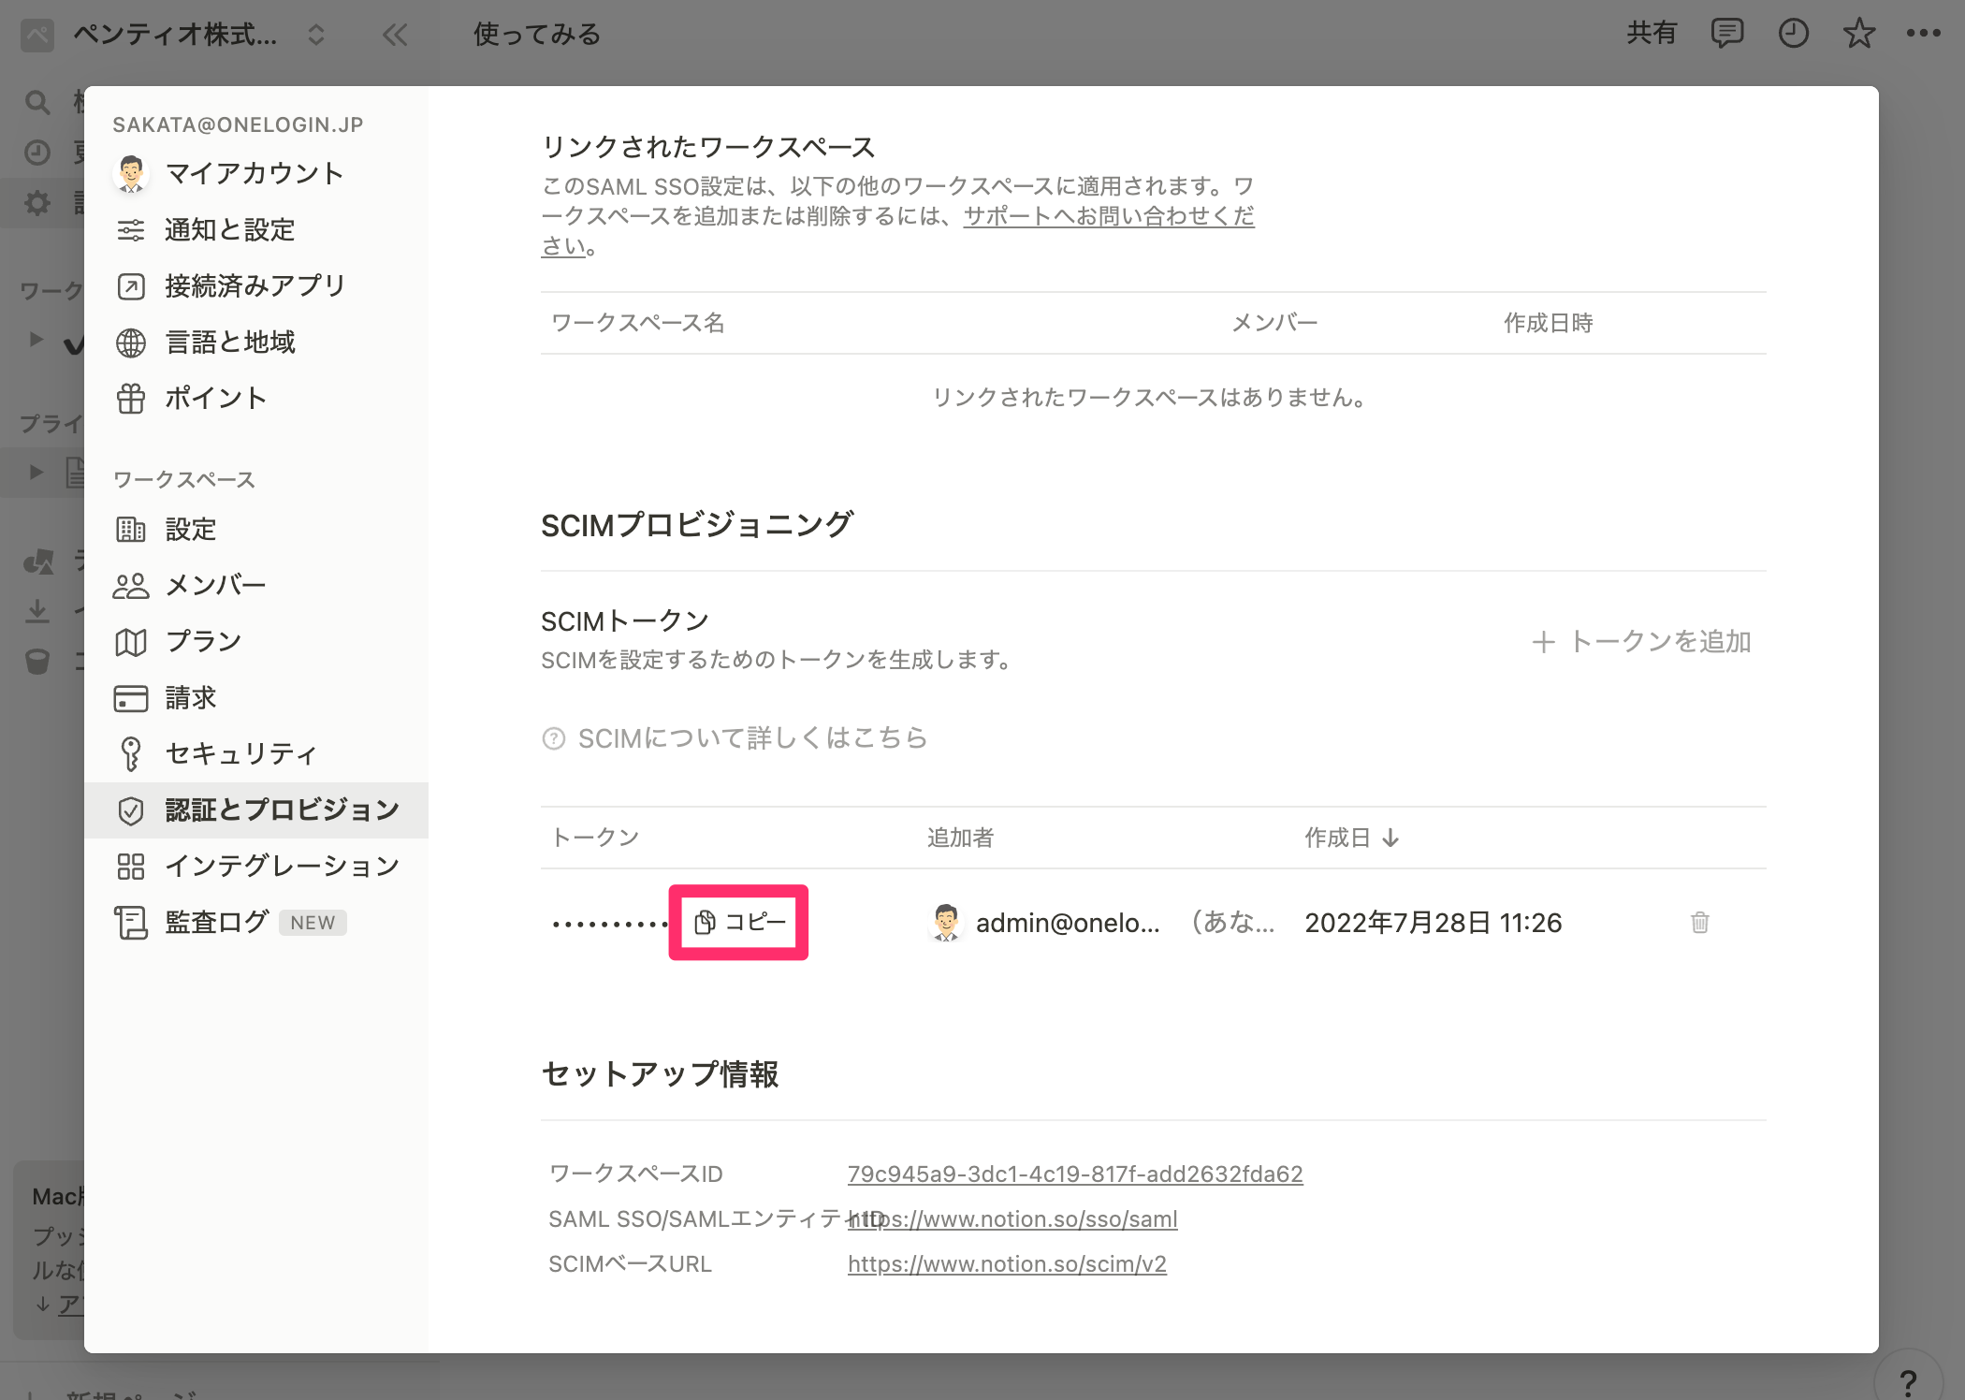Click the linked workspaces メンバー column header
This screenshot has width=1965, height=1400.
1274,323
